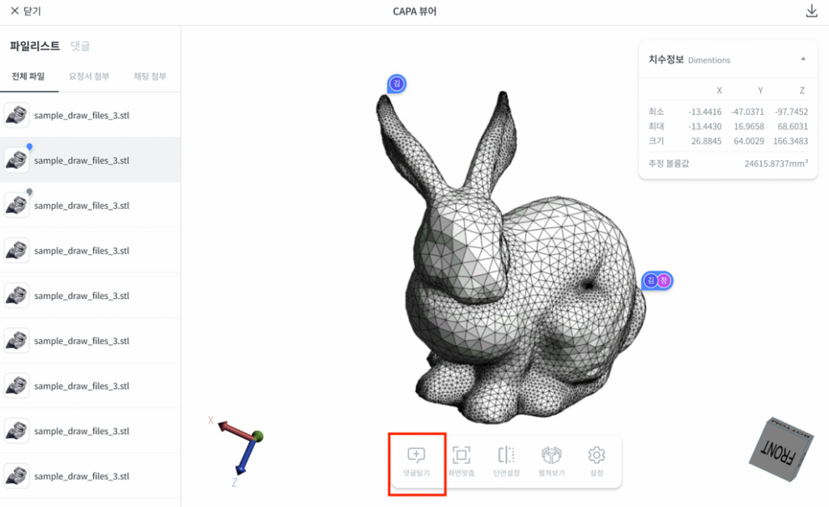Click the 추정 볼륨값 label
The image size is (829, 507).
pyautogui.click(x=669, y=164)
